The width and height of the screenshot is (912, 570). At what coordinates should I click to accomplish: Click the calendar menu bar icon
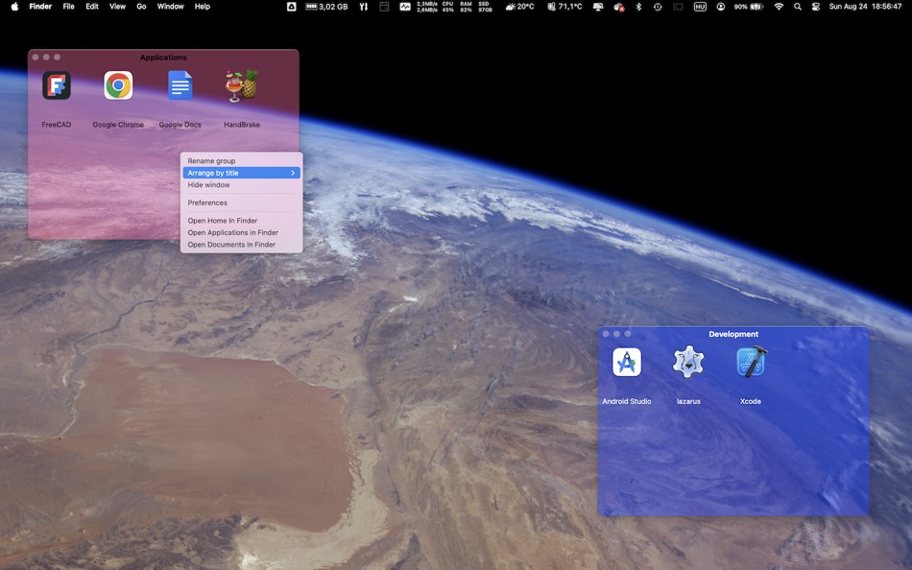[x=384, y=7]
